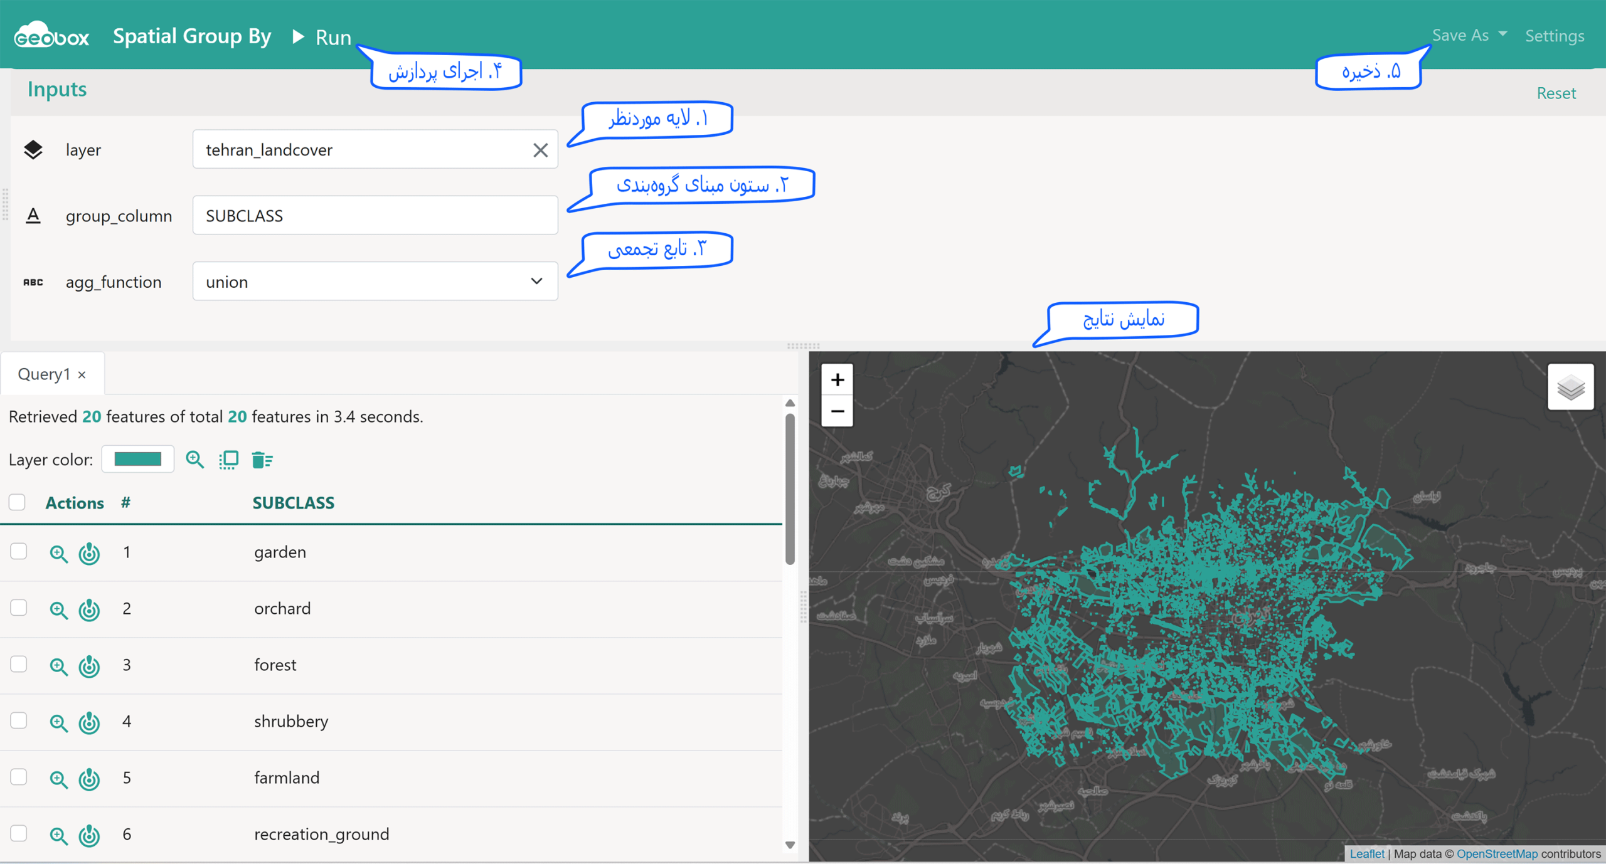Click the Spatial Group By title
Viewport: 1606px width, 864px height.
[x=192, y=36]
